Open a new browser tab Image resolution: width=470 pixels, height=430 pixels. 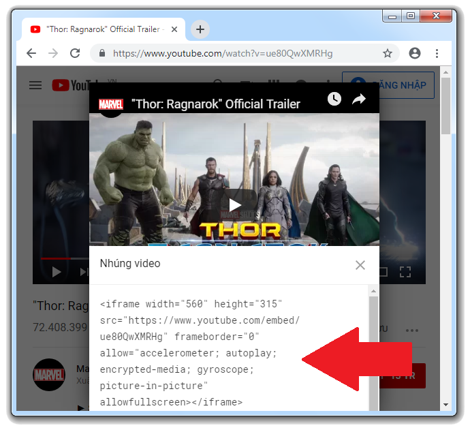[200, 29]
